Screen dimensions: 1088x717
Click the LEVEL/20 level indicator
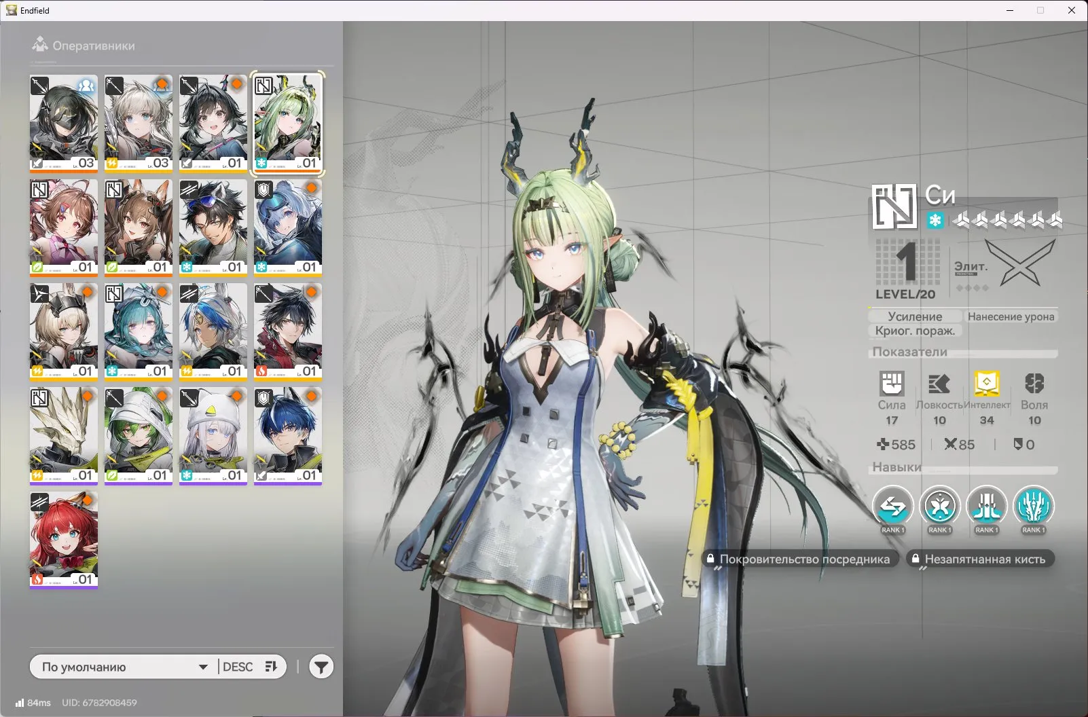pos(905,294)
